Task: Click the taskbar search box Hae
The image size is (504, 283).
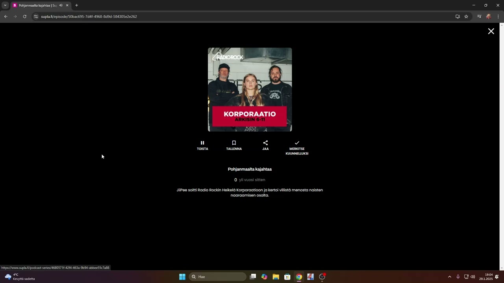Action: point(218,277)
